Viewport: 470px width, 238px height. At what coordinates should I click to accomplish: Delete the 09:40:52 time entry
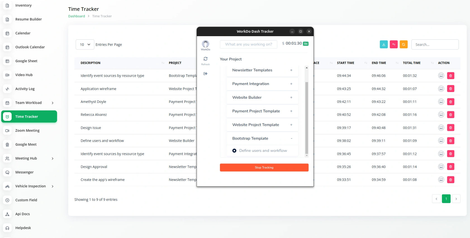[450, 115]
